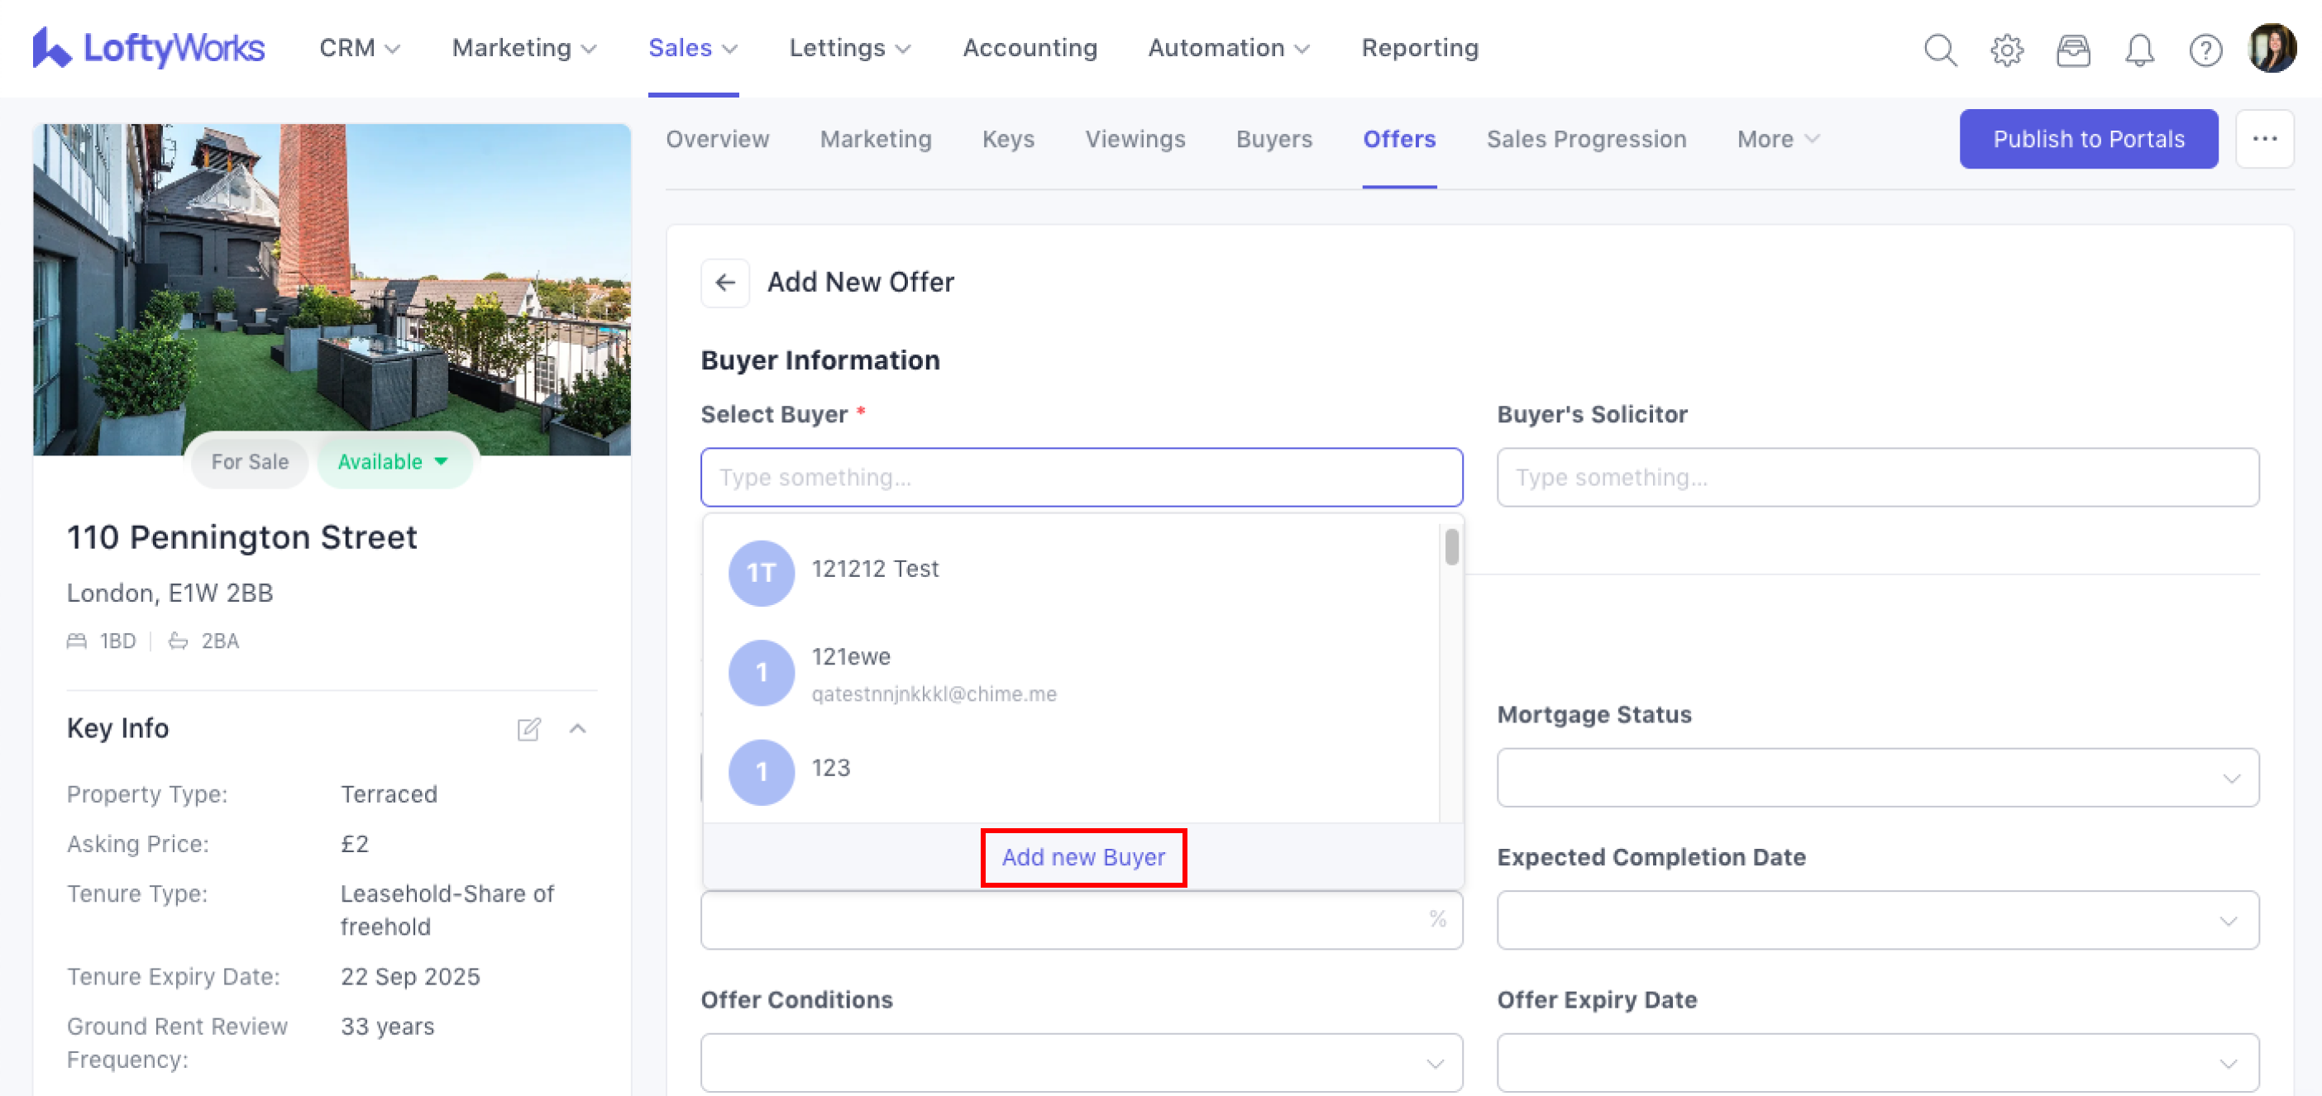
Task: Click the buyer list scrollbar thumb
Action: pyautogui.click(x=1450, y=547)
